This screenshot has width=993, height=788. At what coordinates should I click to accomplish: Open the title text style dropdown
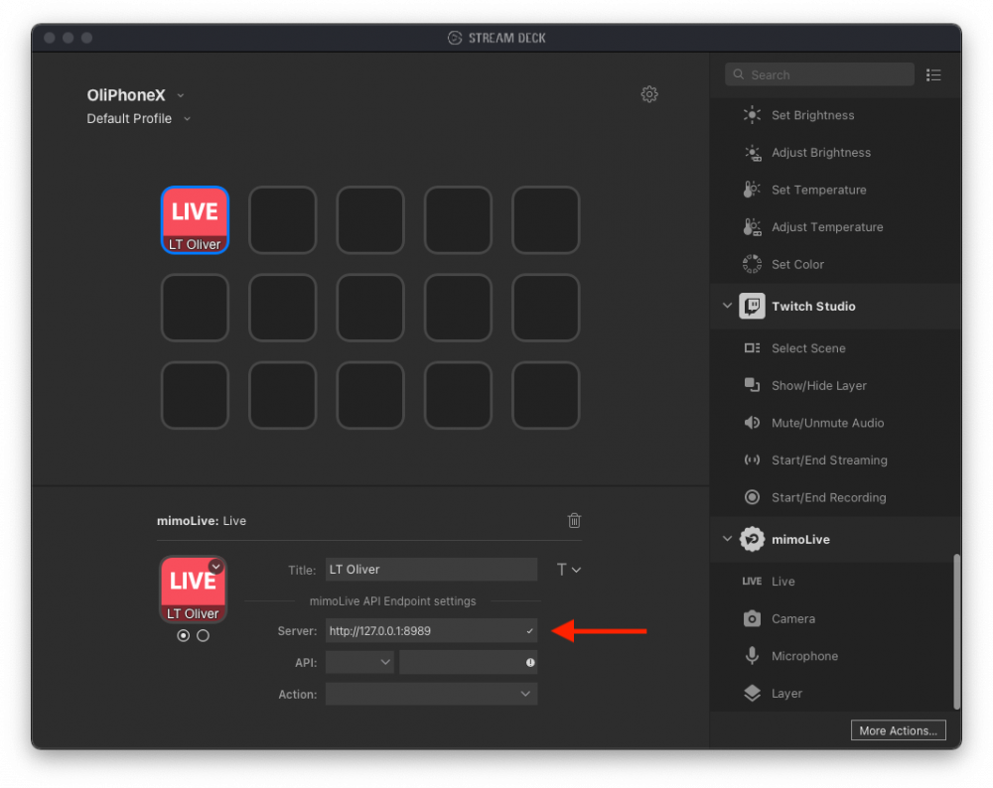pyautogui.click(x=568, y=570)
